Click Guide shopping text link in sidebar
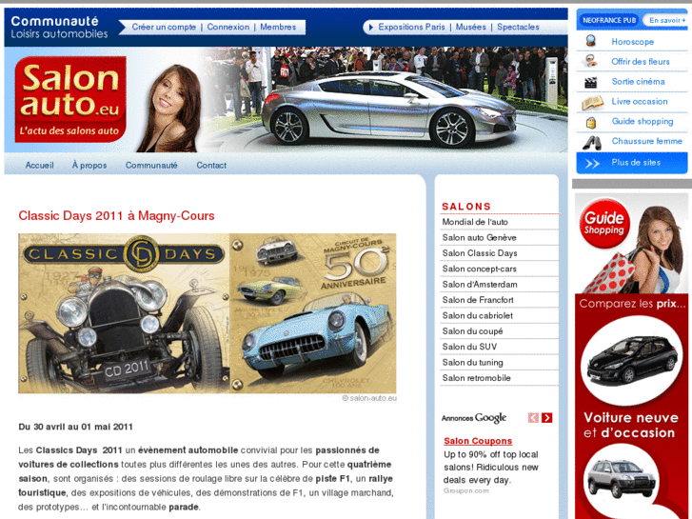The width and height of the screenshot is (692, 519). pyautogui.click(x=643, y=121)
